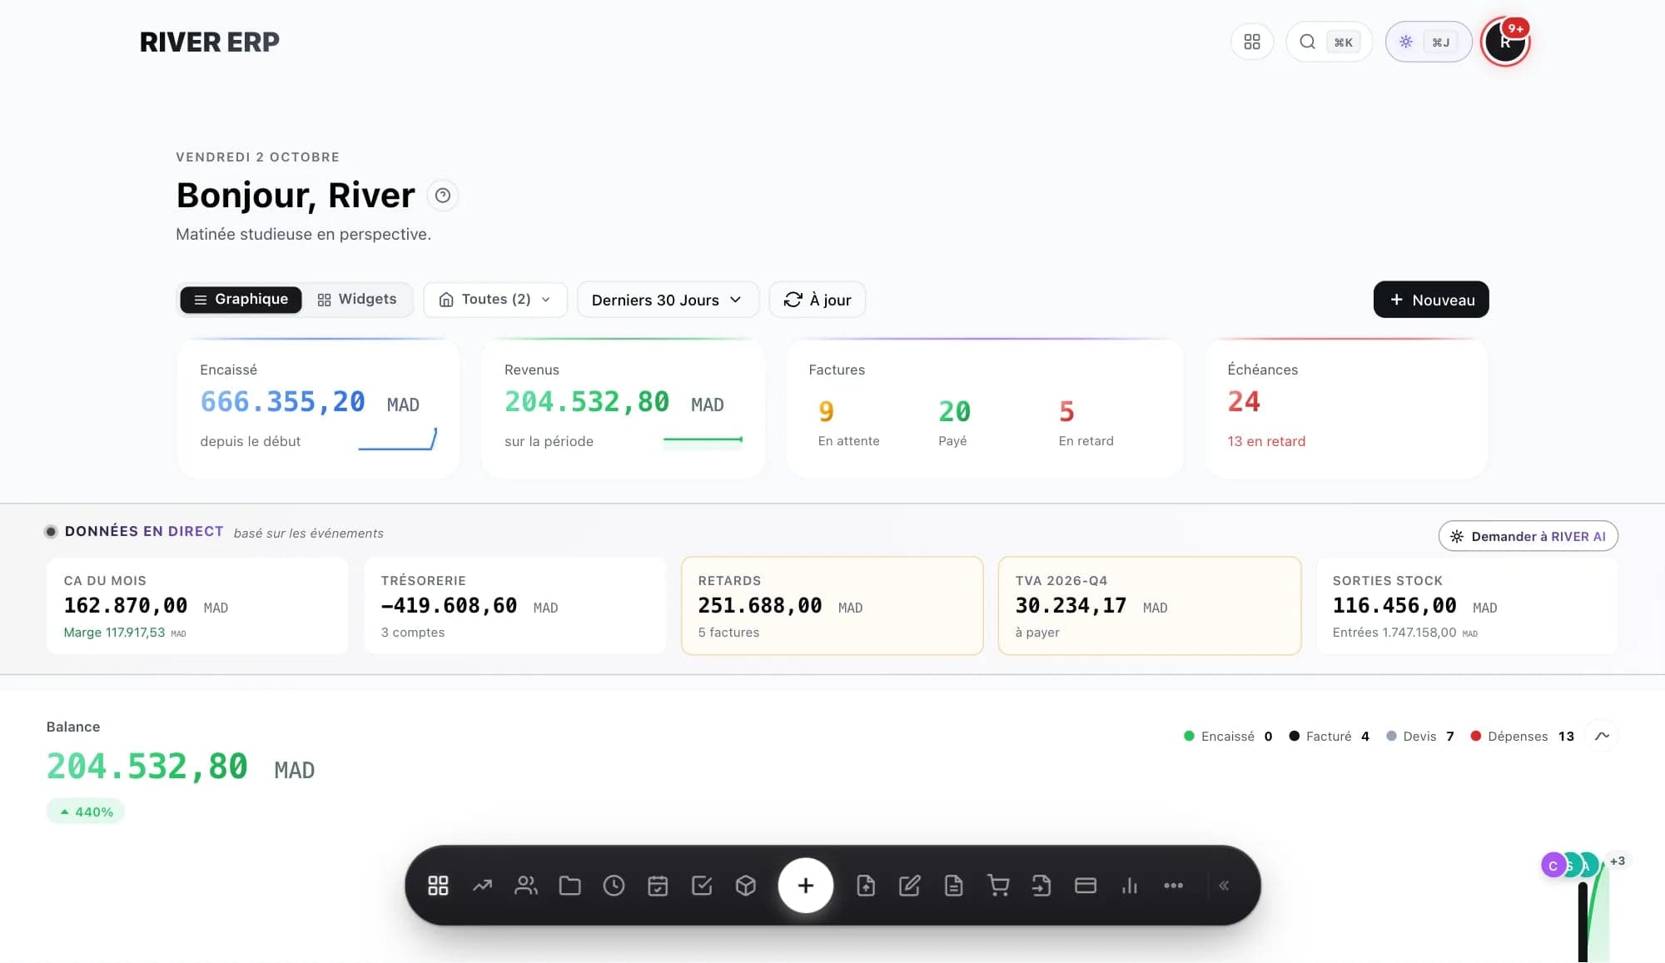Toggle the Dépenses series in the chart legend
Viewport: 1665px width, 963px height.
[1523, 737]
